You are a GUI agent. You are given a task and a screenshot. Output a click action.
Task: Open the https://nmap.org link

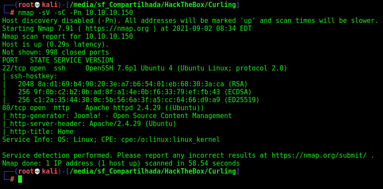pyautogui.click(x=117, y=29)
